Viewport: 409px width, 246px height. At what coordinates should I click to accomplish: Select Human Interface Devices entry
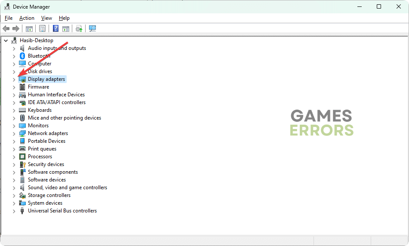click(x=56, y=95)
